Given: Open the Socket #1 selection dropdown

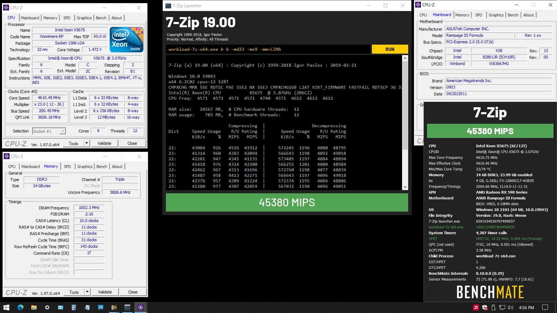Looking at the screenshot, I should [x=49, y=131].
